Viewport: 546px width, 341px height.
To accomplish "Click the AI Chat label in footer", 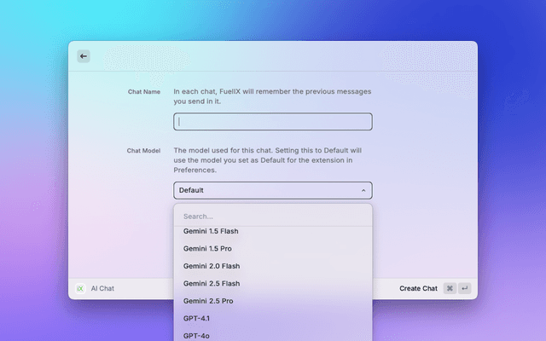I will pos(102,289).
